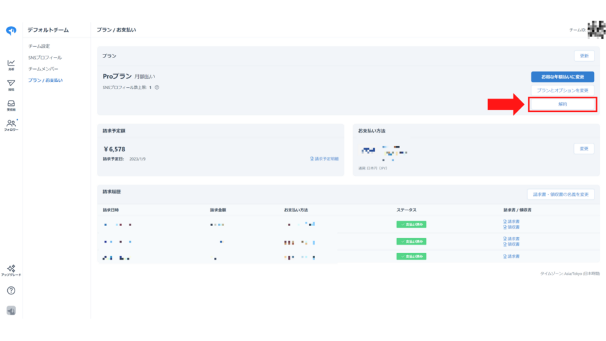Select チーム設定 in the team menu

pos(39,46)
